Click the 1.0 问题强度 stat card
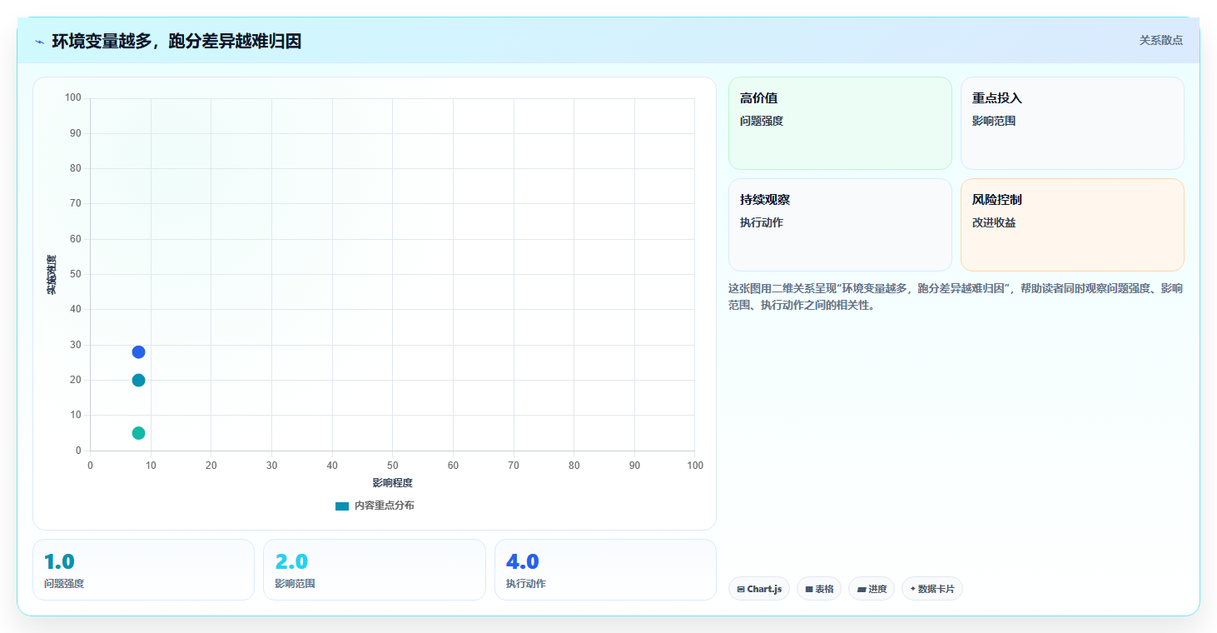1217x633 pixels. pos(143,570)
